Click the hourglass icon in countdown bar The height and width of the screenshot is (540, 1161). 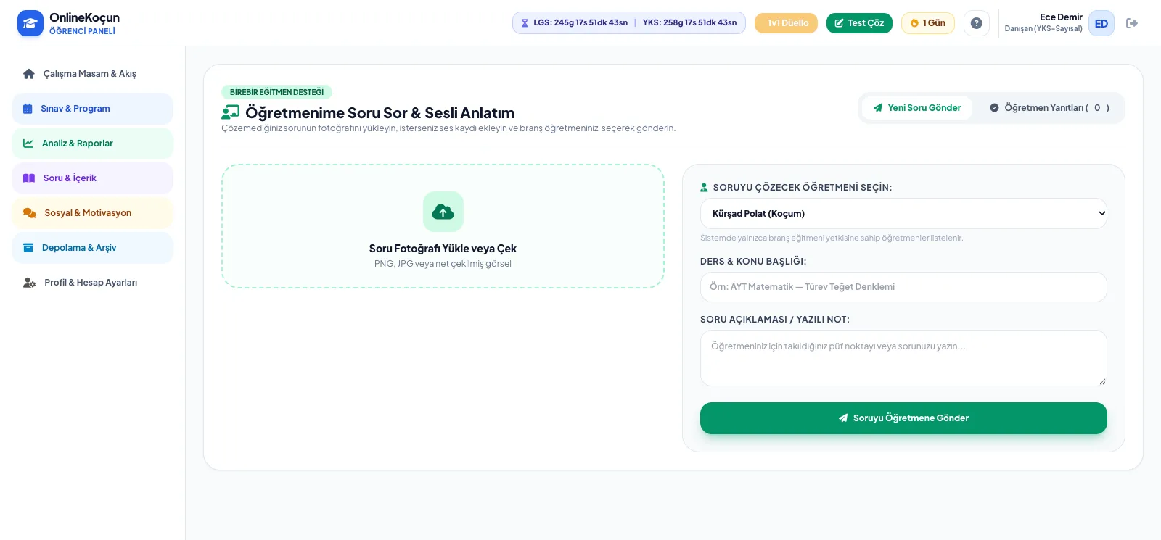[525, 23]
